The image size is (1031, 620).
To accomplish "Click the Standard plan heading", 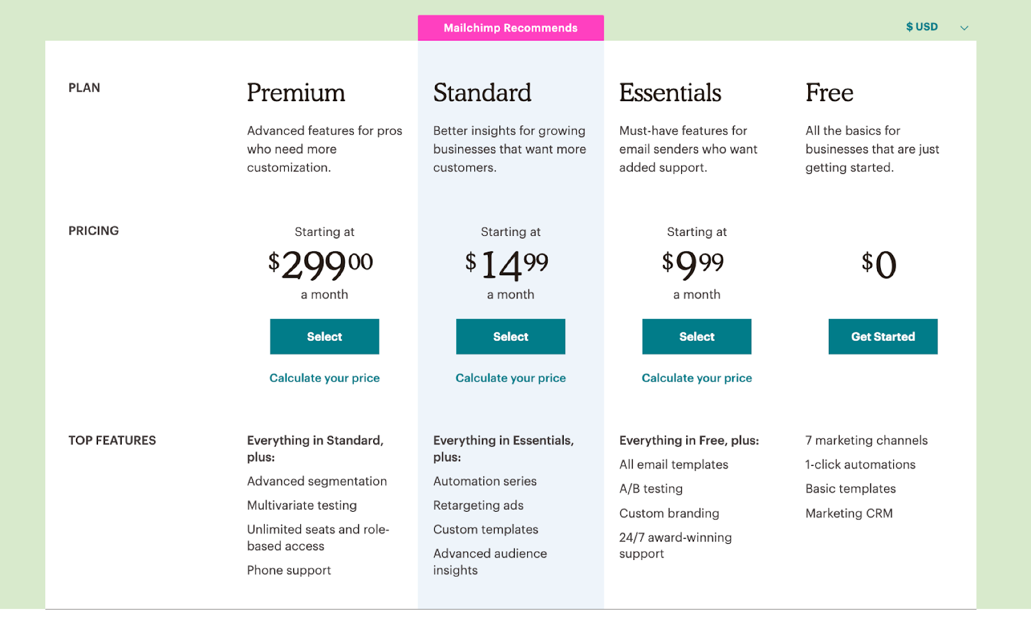I will click(x=482, y=93).
